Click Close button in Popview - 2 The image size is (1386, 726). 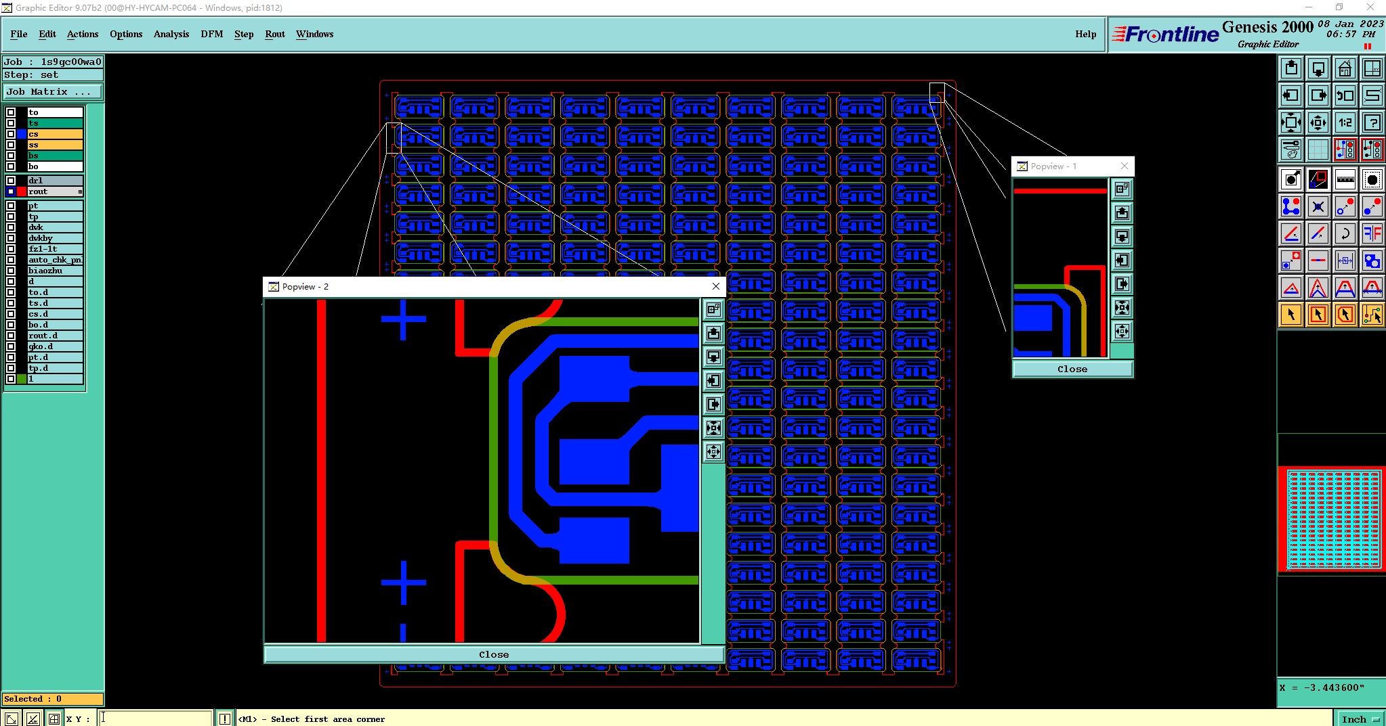(x=494, y=654)
